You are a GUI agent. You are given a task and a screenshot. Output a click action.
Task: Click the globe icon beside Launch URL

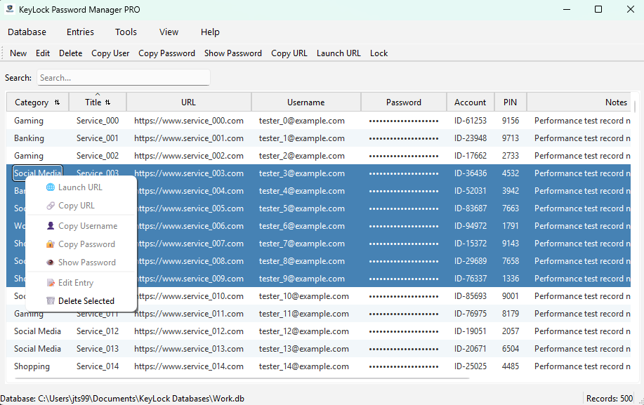click(51, 187)
